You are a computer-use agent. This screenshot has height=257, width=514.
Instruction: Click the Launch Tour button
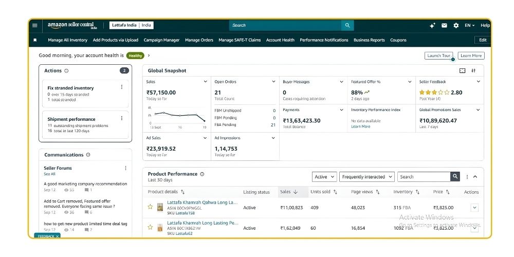coord(438,56)
